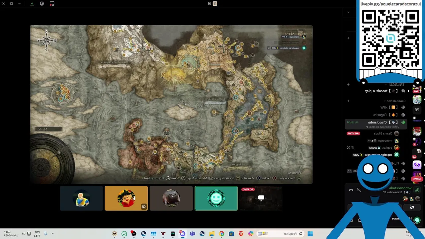Open File Explorer from the taskbar
425x239 pixels.
click(212, 234)
